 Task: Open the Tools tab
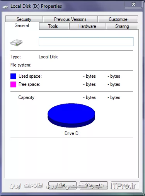coord(54,26)
